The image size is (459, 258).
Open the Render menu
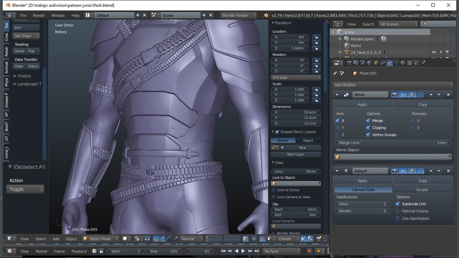tap(39, 15)
